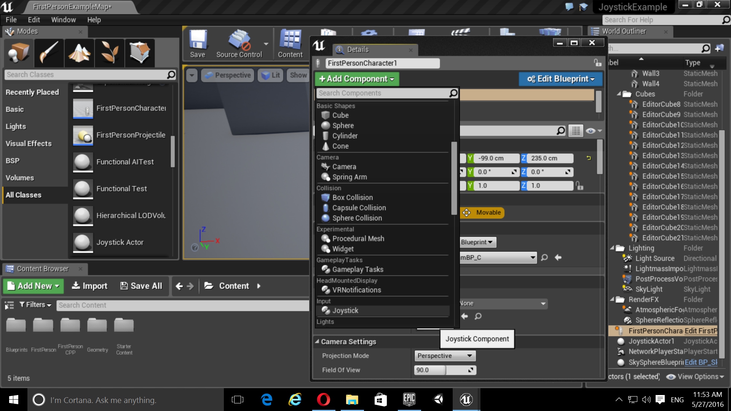Select the Landscape mode icon
731x411 pixels.
click(x=79, y=53)
